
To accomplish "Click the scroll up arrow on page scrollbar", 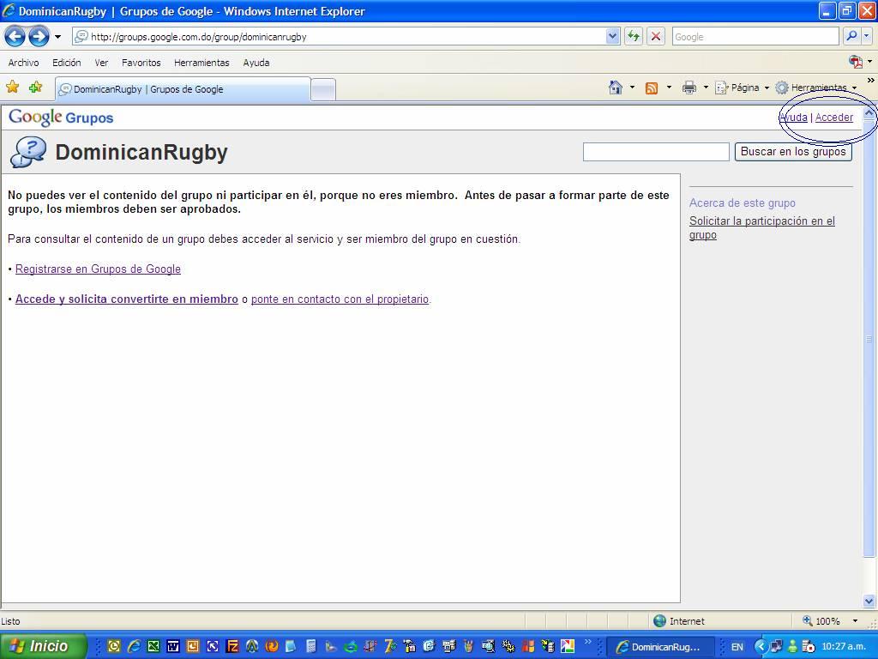I will pyautogui.click(x=869, y=113).
